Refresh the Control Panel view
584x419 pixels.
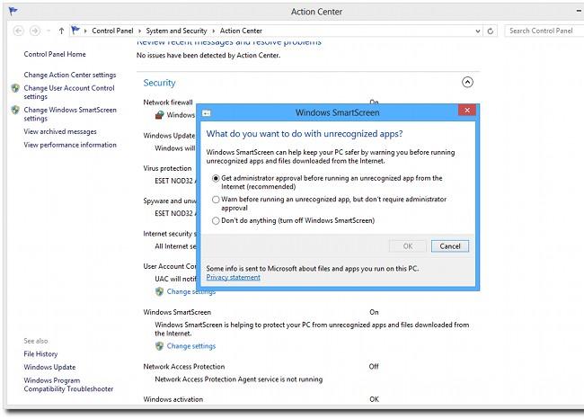491,31
